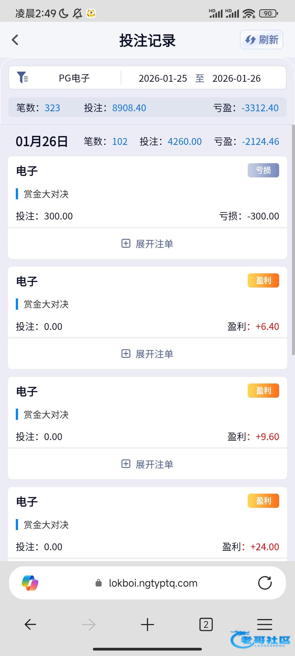295x656 pixels.
Task: Select the start date 2026-01-25
Action: [163, 78]
